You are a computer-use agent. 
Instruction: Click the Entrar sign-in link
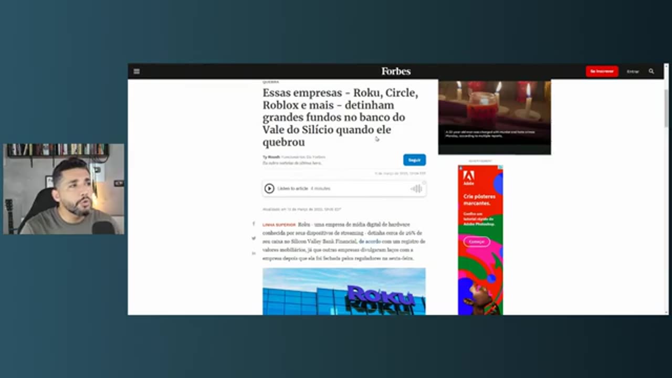pos(633,71)
